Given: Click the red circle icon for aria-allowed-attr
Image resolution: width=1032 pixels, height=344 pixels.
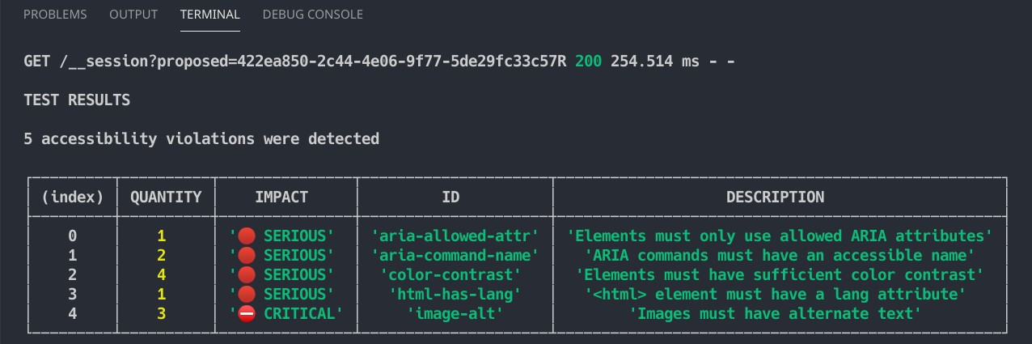Looking at the screenshot, I should (x=247, y=236).
